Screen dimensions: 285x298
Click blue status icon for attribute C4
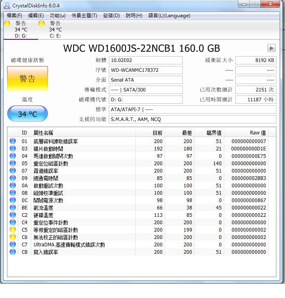pyautogui.click(x=13, y=222)
